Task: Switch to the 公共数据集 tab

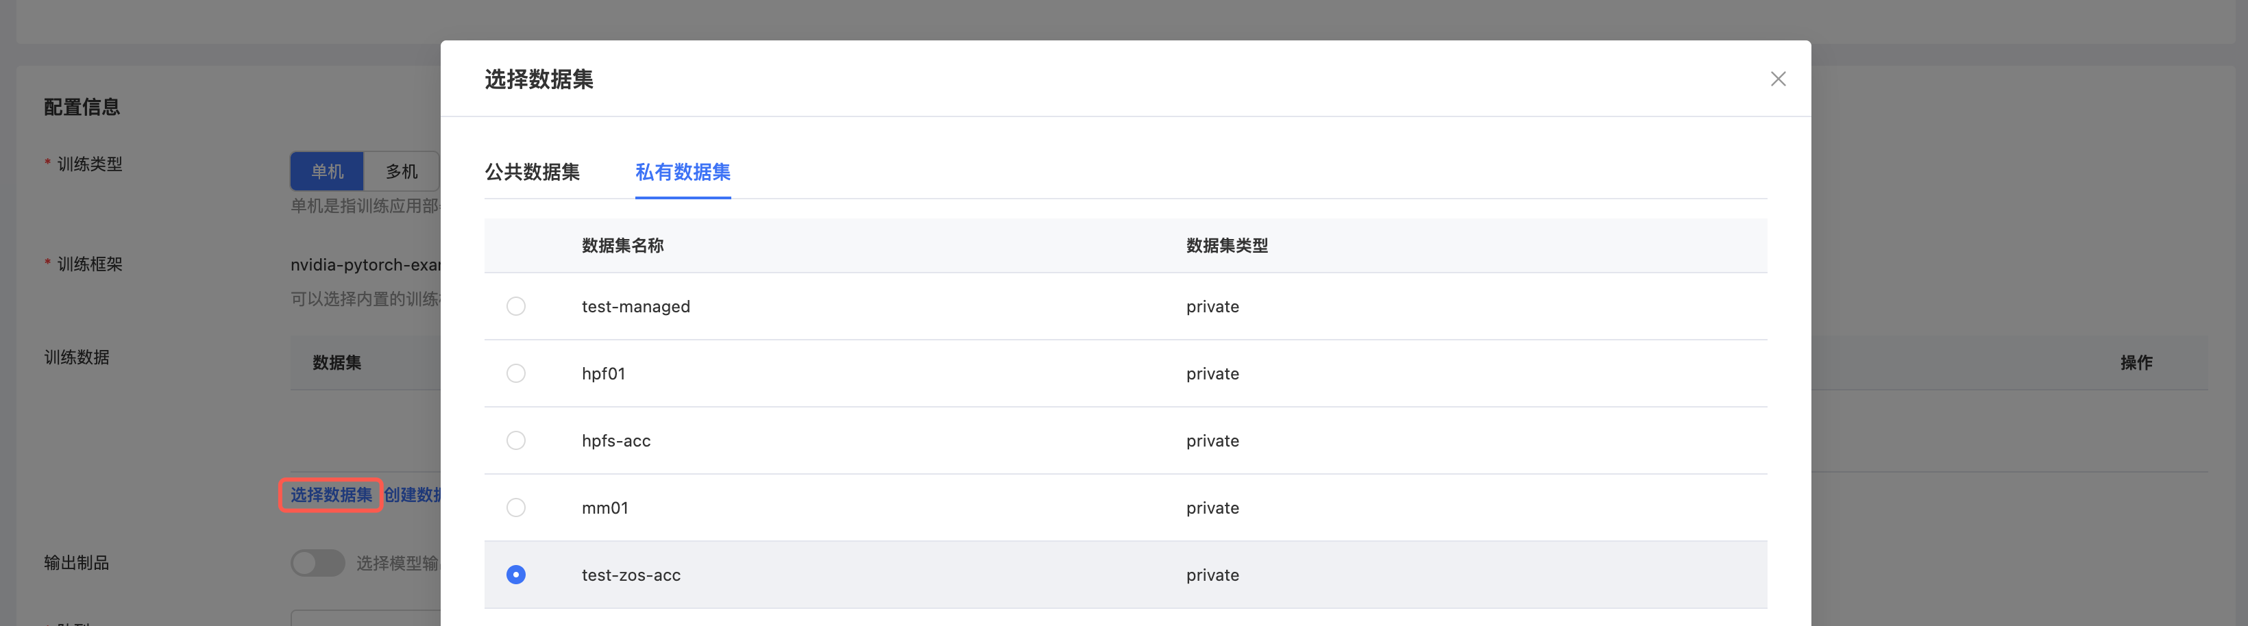Action: click(x=533, y=172)
